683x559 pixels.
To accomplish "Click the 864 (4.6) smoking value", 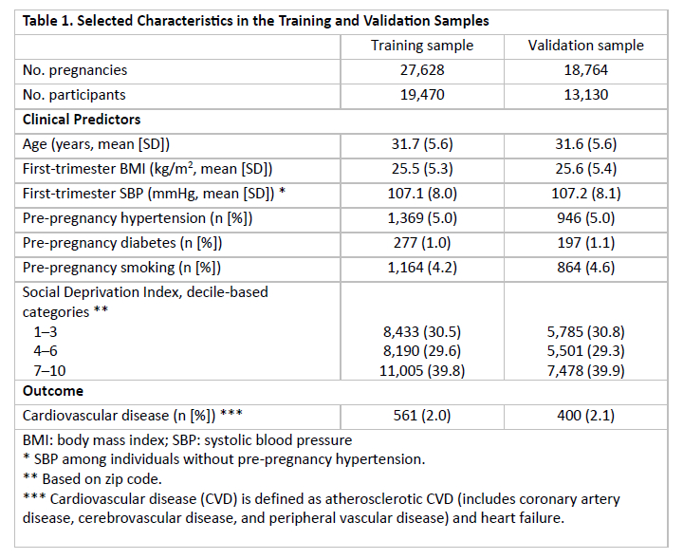I will coord(585,268).
